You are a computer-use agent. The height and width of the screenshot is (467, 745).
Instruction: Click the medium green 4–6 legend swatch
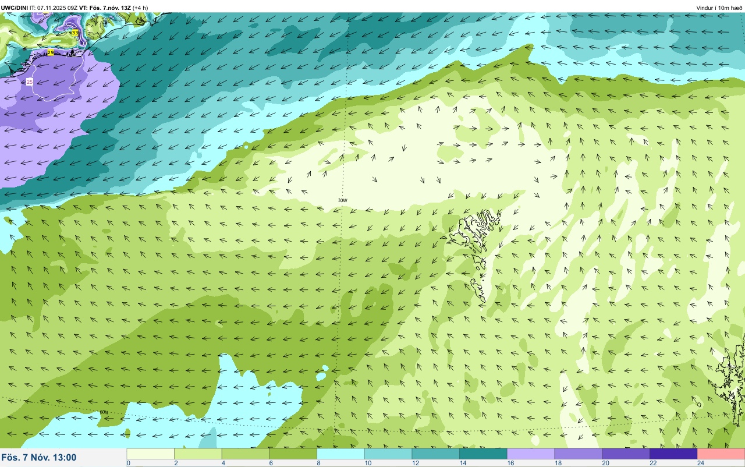tap(246, 454)
